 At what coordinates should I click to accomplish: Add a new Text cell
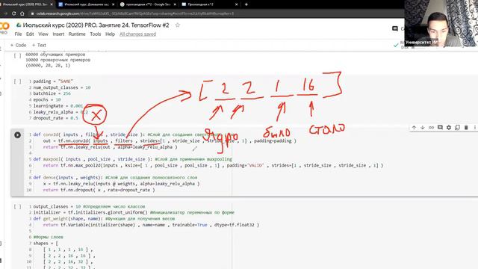coord(39,45)
